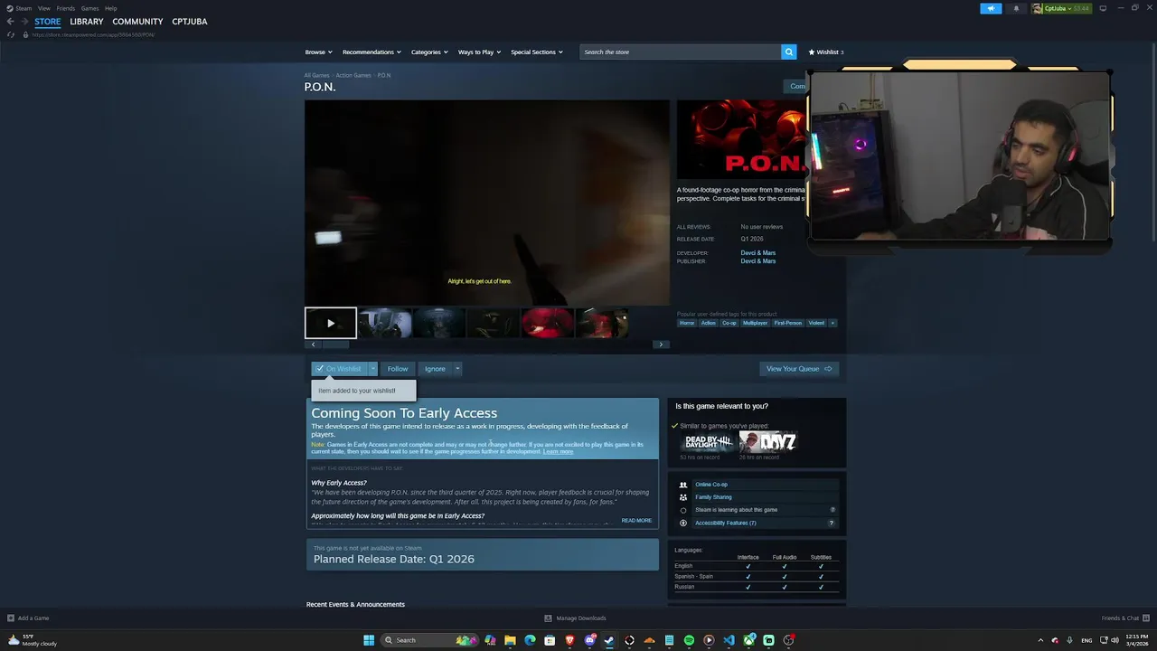The image size is (1157, 651).
Task: Open the Browse dropdown menu
Action: coord(318,52)
